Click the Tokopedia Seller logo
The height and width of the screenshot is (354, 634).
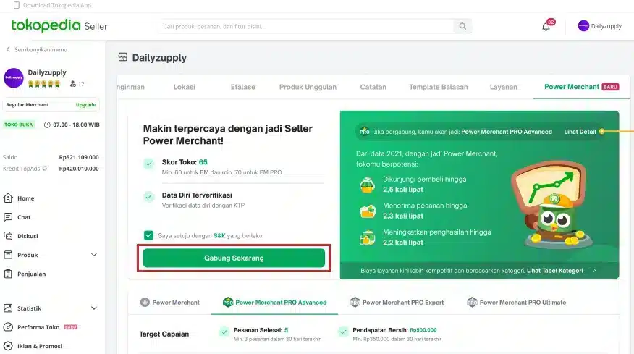click(59, 26)
